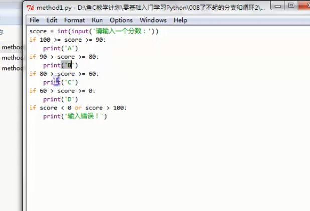The image size is (310, 211).
Task: Click the line 'if 60 > score >= 0:'
Action: [62, 91]
